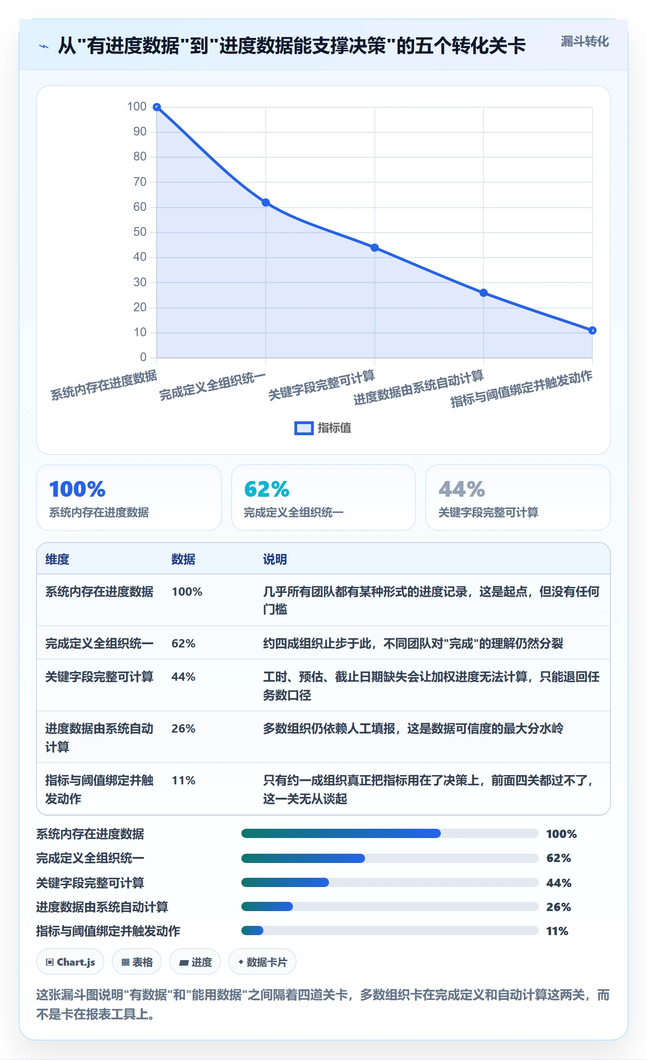
Task: Click the 完成定义全组织统一 progress bar
Action: pos(390,858)
